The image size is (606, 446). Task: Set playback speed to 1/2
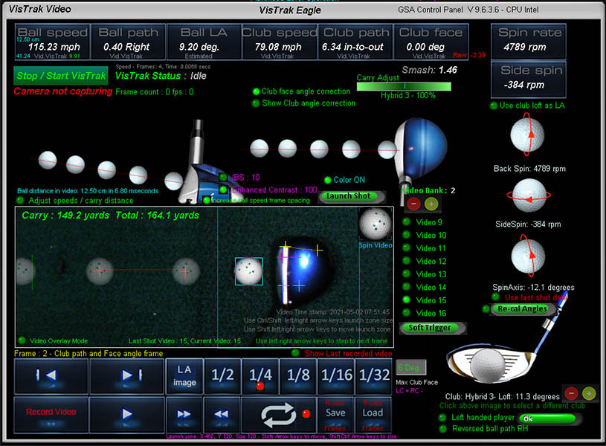coord(222,375)
